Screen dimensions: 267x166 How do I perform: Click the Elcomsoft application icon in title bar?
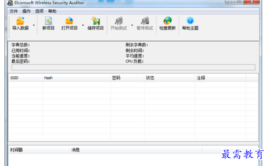(x=10, y=3)
